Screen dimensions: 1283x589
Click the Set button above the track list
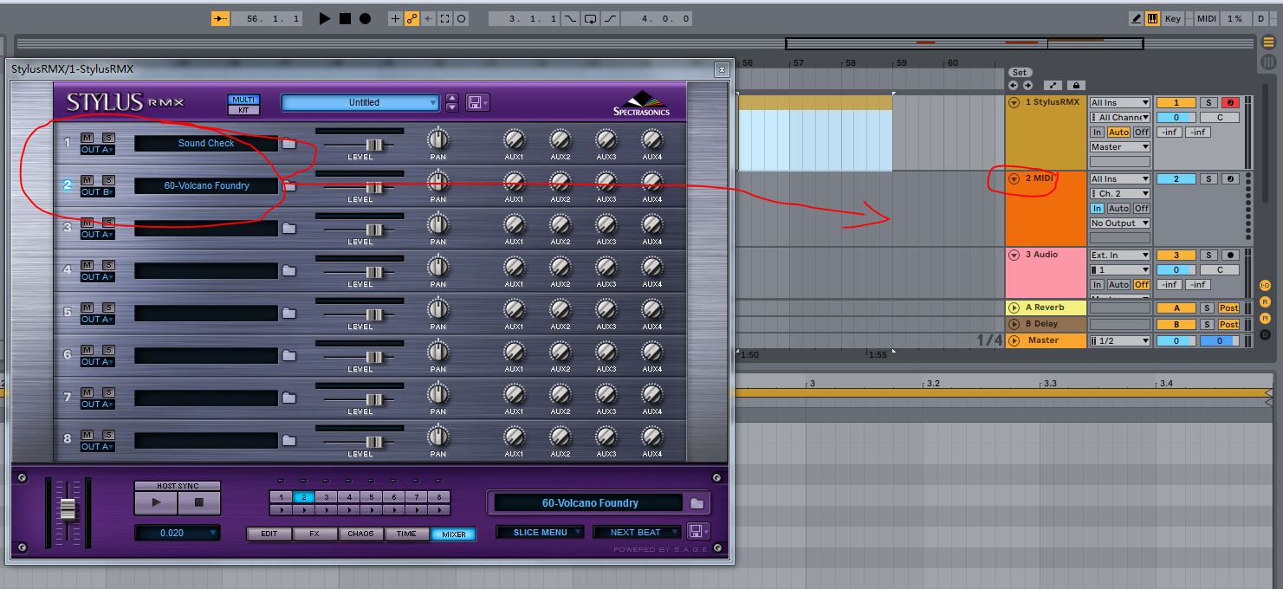[1019, 73]
